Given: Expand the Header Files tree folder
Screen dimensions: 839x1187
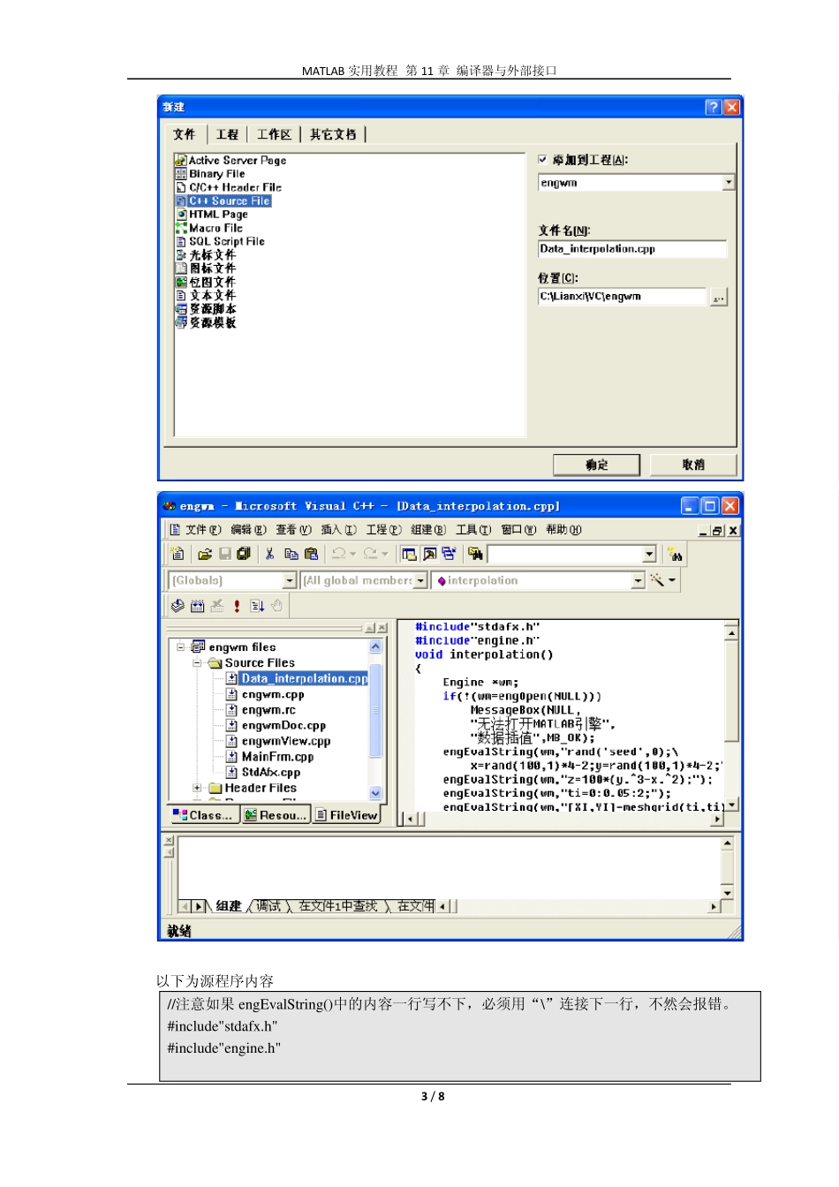Looking at the screenshot, I should point(197,788).
